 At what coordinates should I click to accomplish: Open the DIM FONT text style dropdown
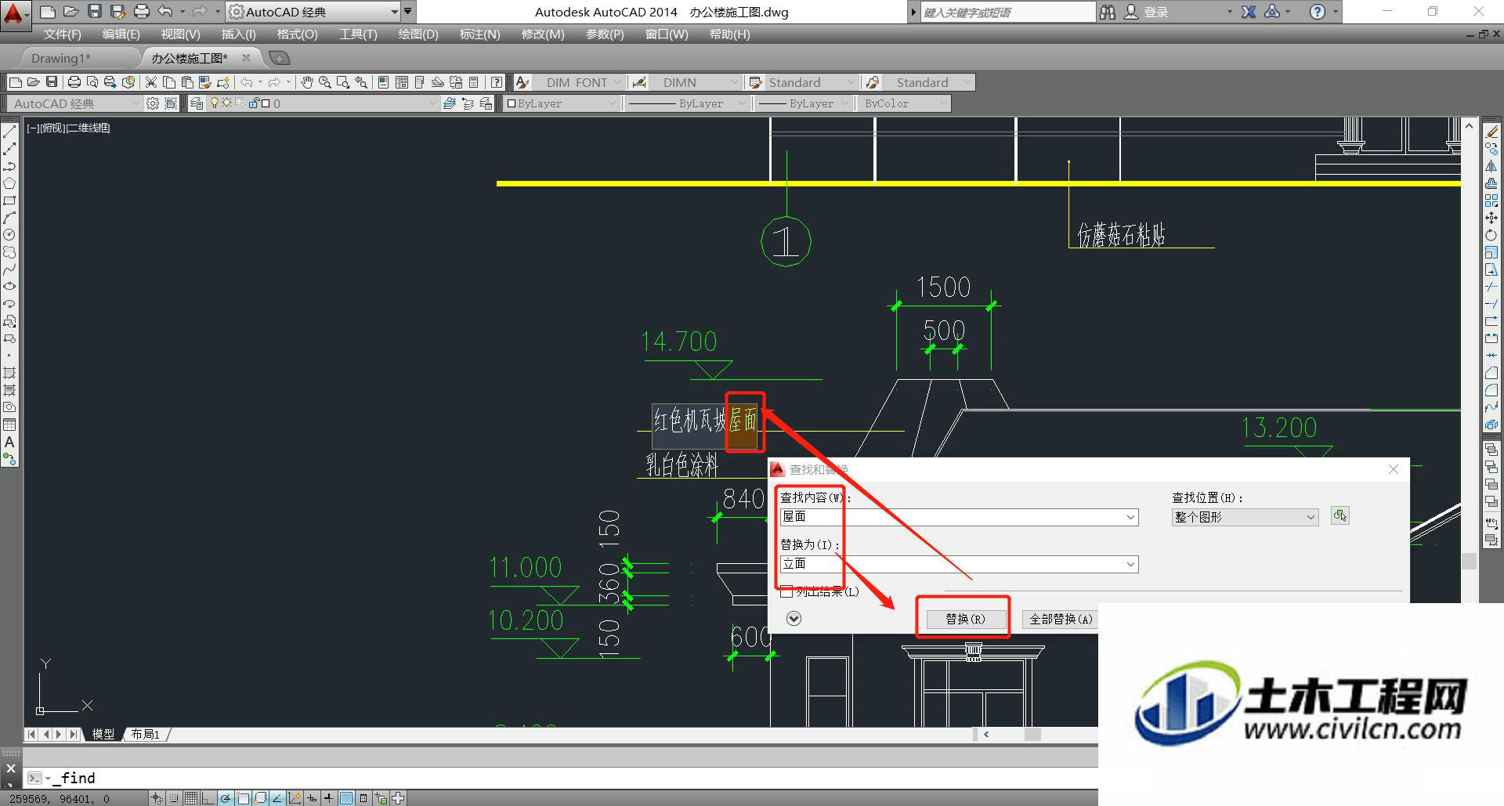coord(578,82)
